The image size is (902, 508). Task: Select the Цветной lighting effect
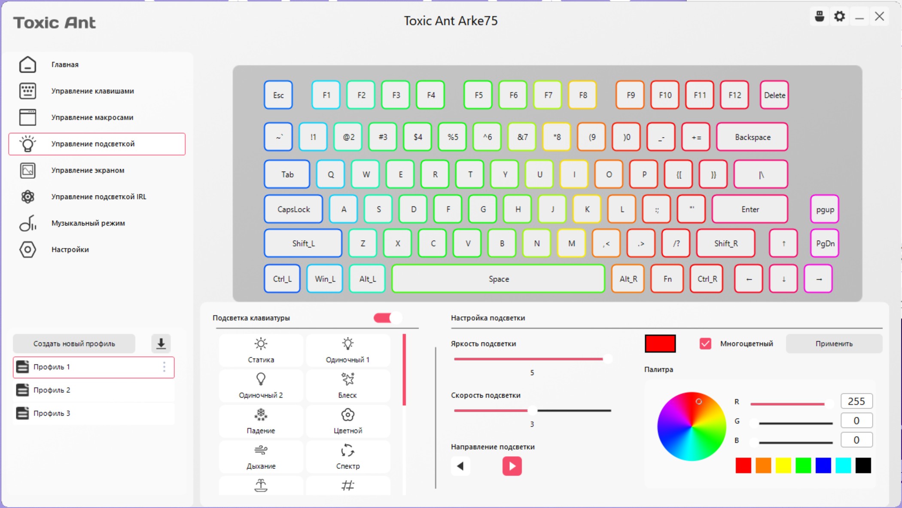[x=348, y=422]
